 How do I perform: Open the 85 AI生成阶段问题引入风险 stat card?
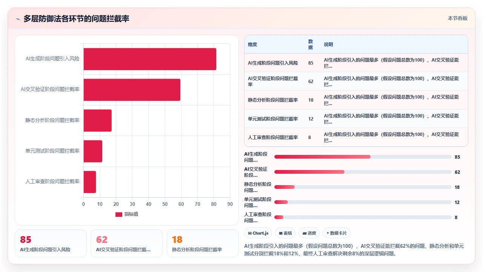tap(51, 243)
